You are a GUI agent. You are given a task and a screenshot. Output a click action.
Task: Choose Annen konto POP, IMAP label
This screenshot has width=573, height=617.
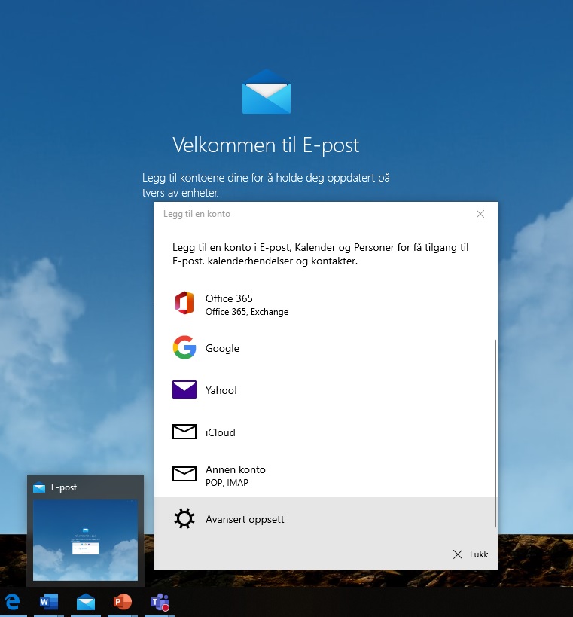pos(236,475)
